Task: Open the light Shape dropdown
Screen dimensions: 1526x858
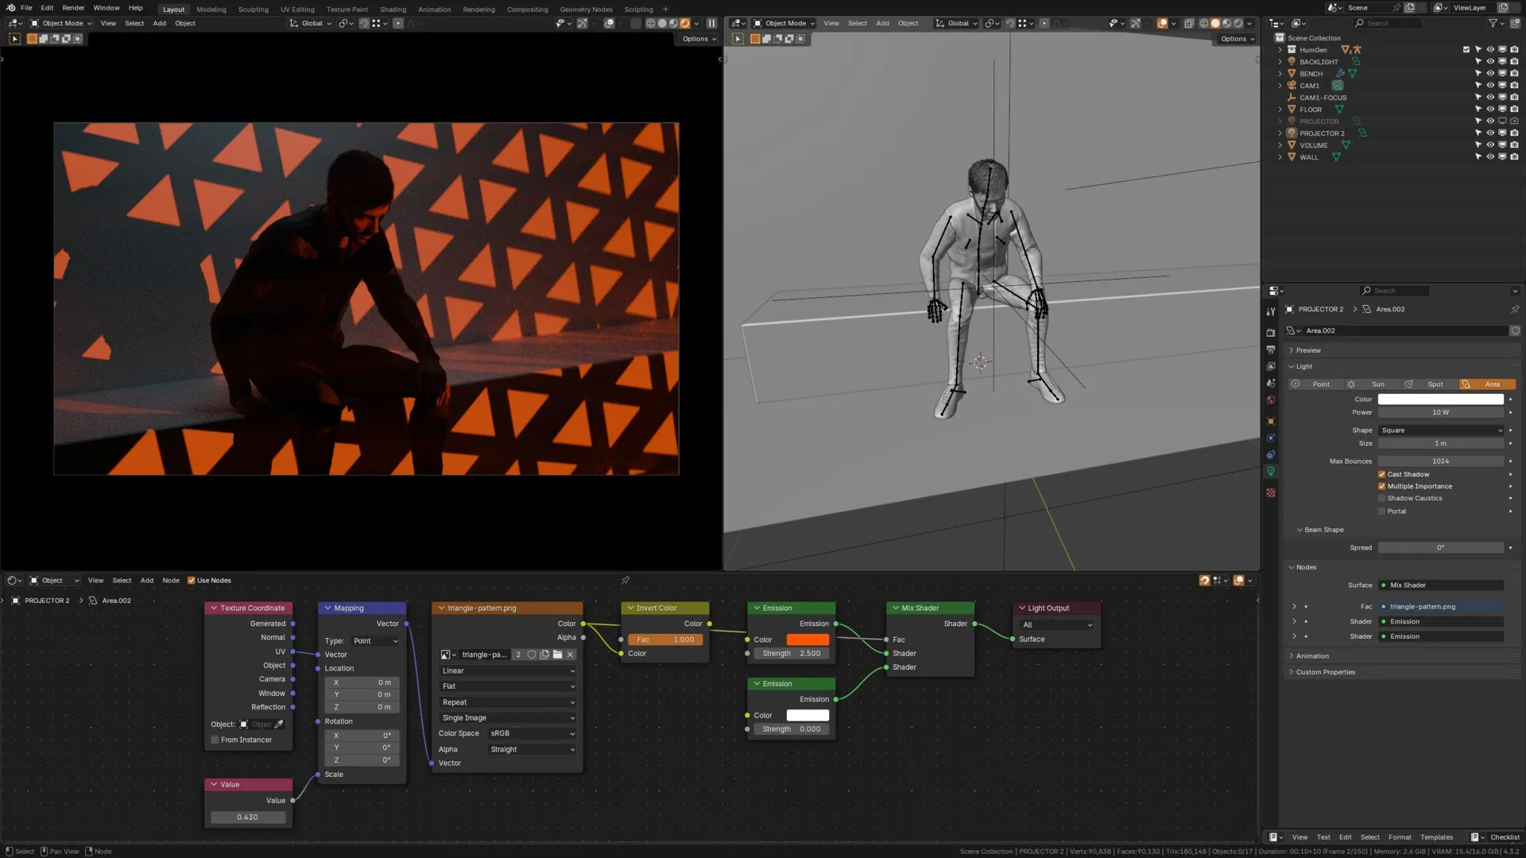Action: (1441, 431)
